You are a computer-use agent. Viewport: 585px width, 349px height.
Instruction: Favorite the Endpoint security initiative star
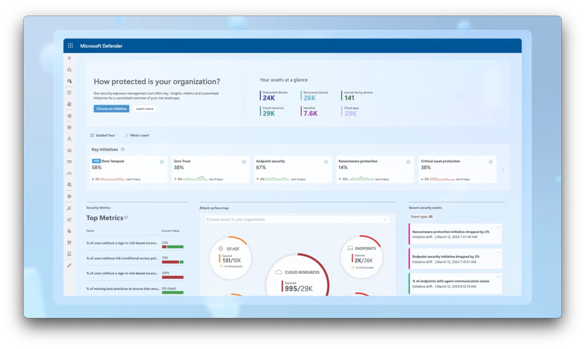326,162
